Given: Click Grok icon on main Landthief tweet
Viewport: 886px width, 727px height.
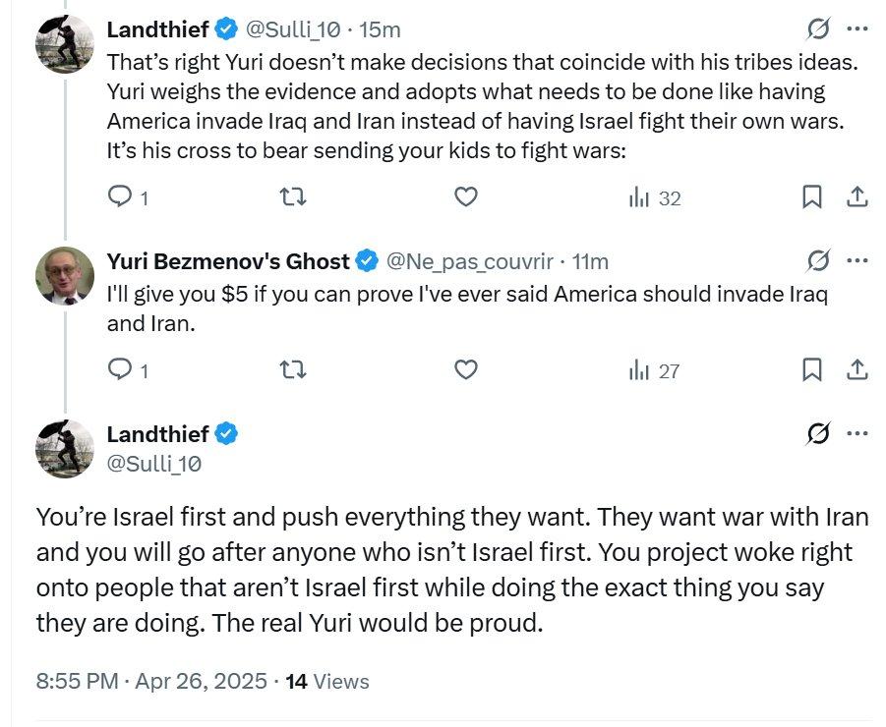Looking at the screenshot, I should pyautogui.click(x=817, y=433).
